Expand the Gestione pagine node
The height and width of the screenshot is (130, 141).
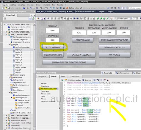pyautogui.click(x=9, y=75)
